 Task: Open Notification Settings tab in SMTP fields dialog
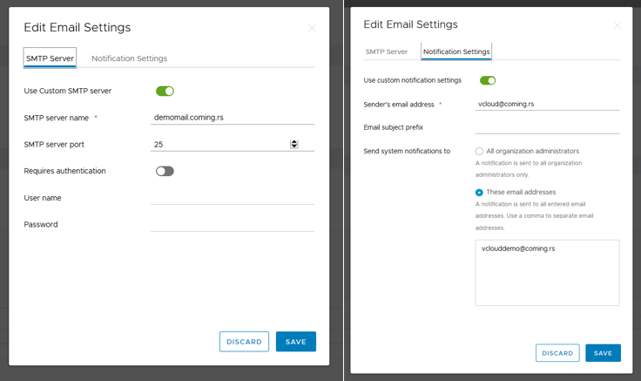129,58
